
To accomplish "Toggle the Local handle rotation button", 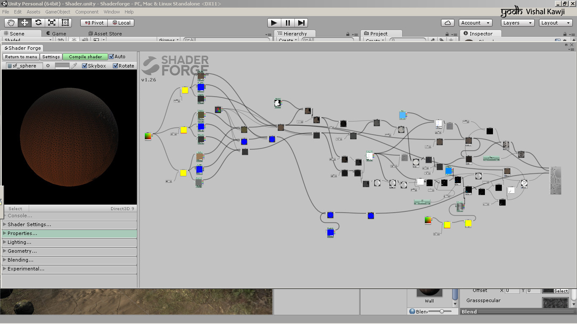I will coord(121,23).
